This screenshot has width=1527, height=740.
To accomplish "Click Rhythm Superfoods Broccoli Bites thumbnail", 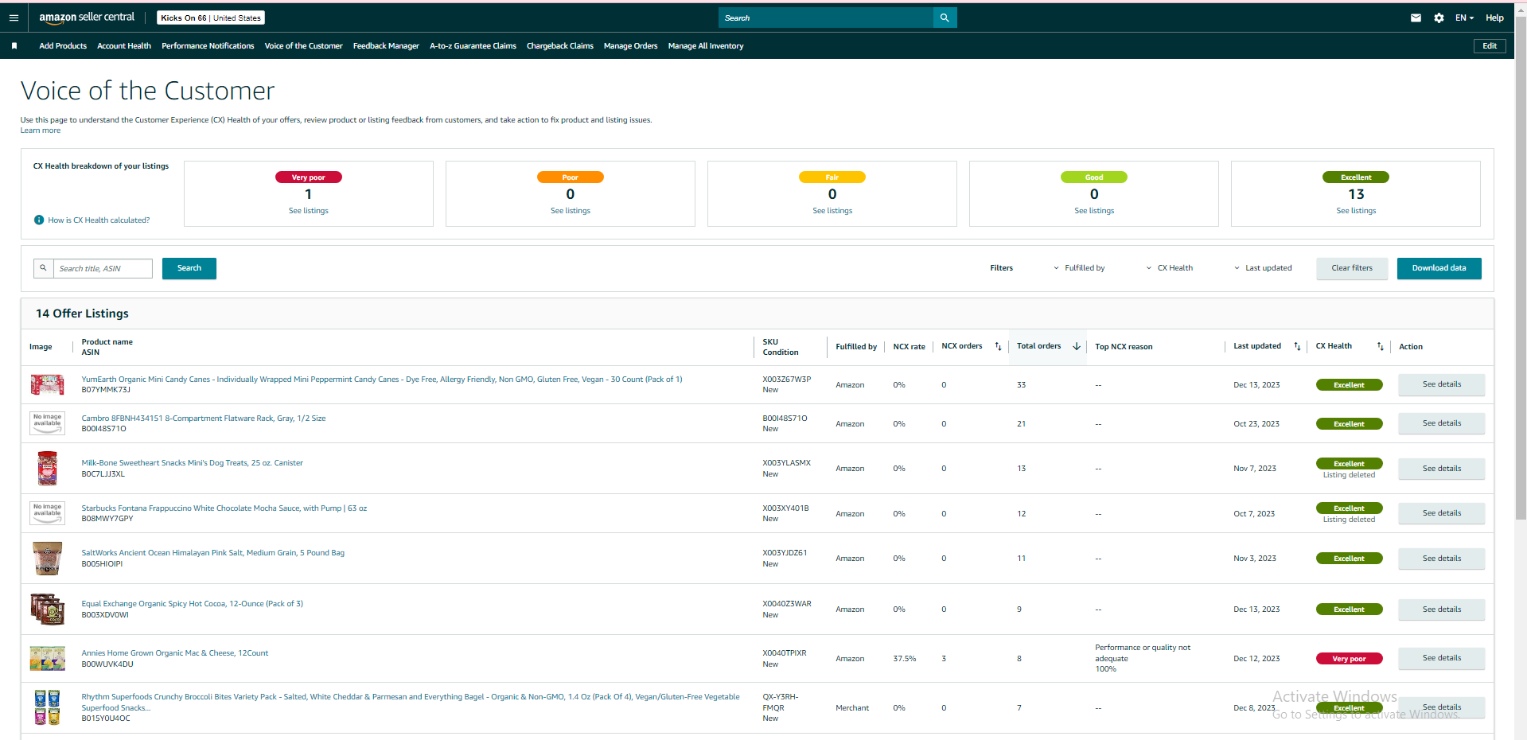I will [47, 707].
